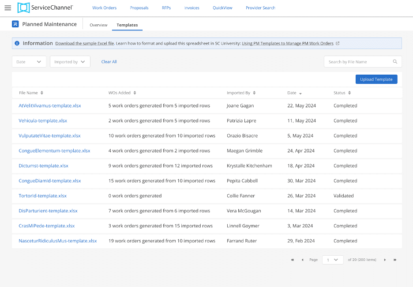Click the Upload Template button

[x=376, y=79]
